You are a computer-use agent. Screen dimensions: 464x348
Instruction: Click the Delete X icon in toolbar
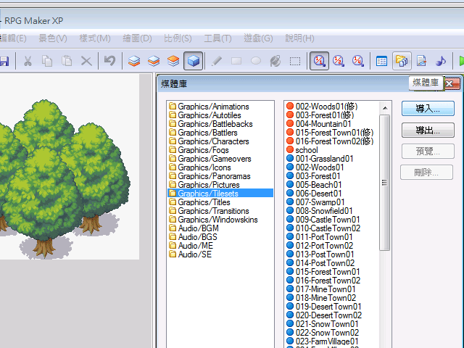pos(86,61)
